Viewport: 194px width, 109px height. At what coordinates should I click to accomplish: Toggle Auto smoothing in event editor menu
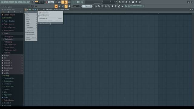pos(31,35)
